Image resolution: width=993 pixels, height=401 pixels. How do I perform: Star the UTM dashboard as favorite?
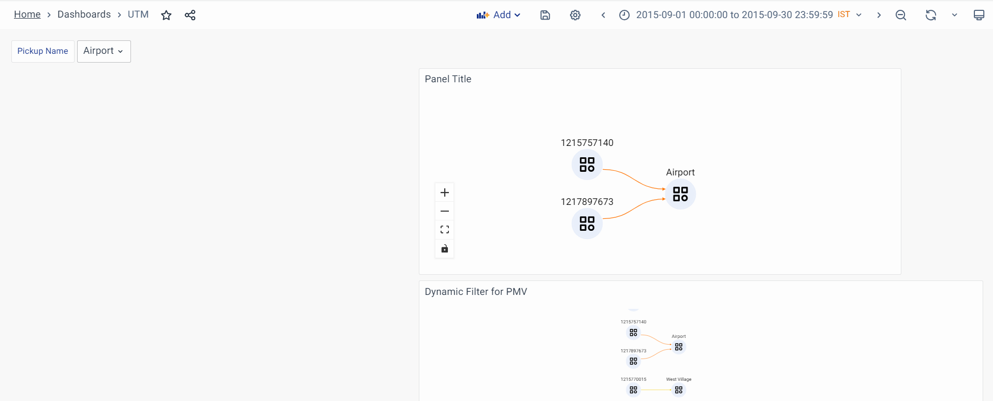pyautogui.click(x=166, y=16)
